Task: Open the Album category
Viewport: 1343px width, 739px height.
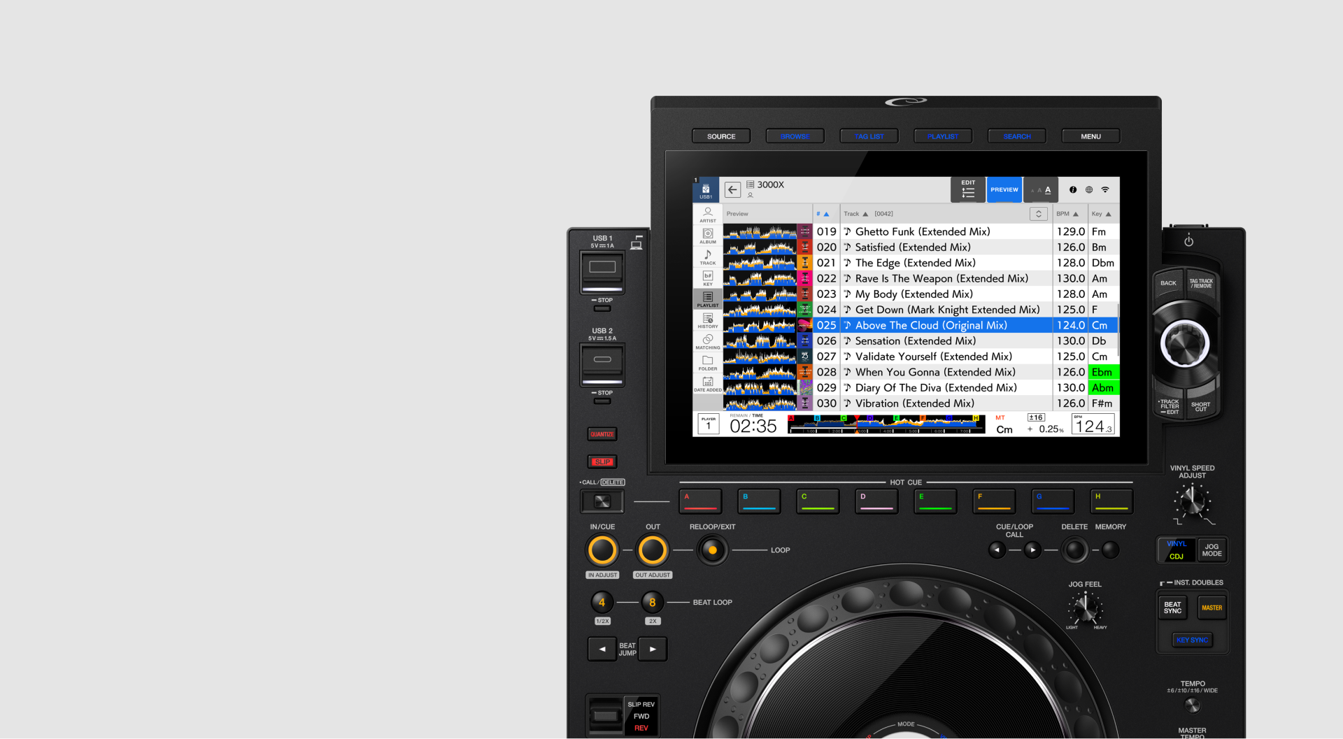Action: [708, 236]
